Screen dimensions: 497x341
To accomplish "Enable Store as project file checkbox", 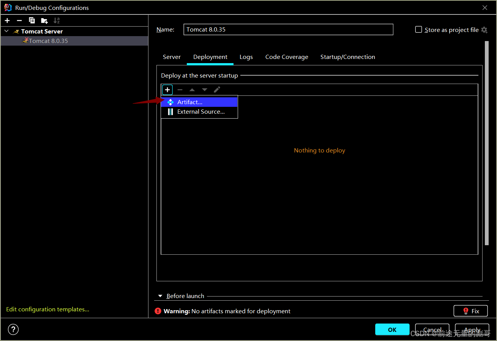I will click(x=418, y=30).
